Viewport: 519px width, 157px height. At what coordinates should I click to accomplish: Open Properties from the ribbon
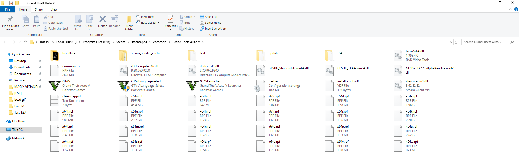(x=170, y=22)
